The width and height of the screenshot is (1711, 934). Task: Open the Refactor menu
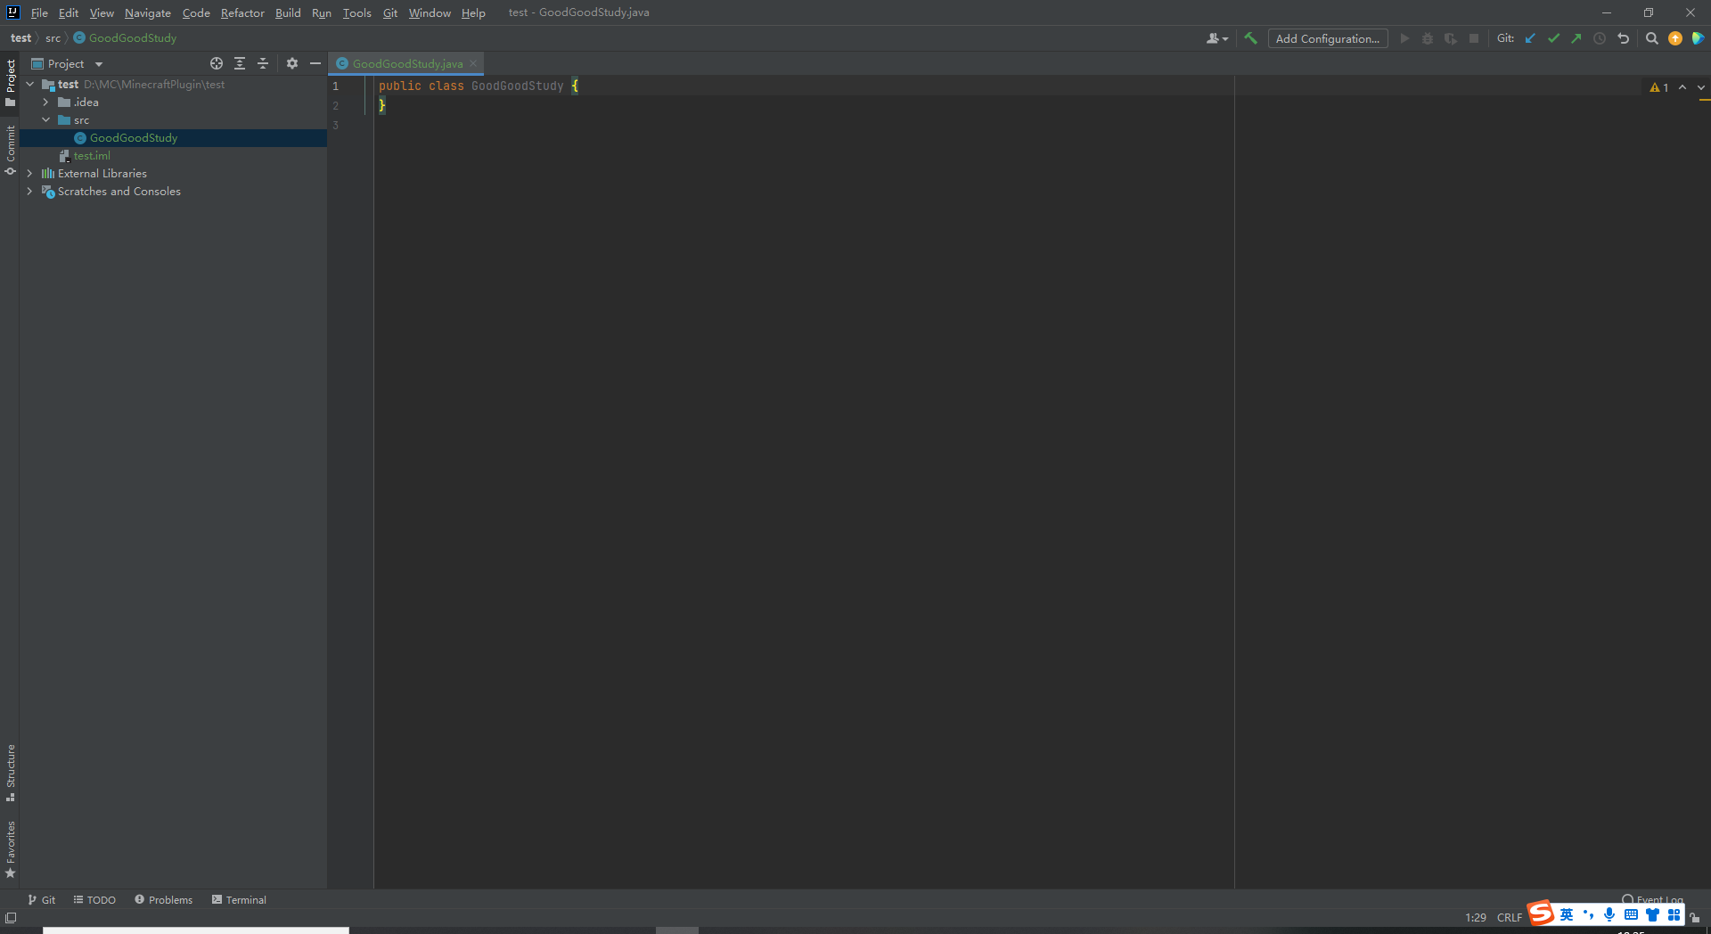click(242, 12)
